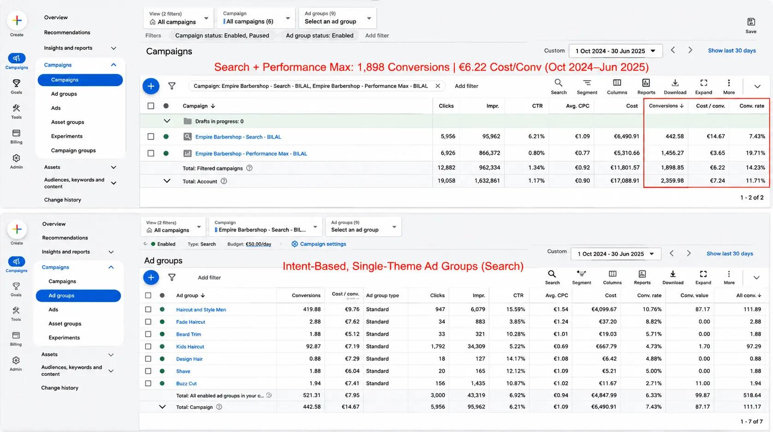
Task: Check the Fade Haircut row checkbox
Action: click(x=148, y=322)
